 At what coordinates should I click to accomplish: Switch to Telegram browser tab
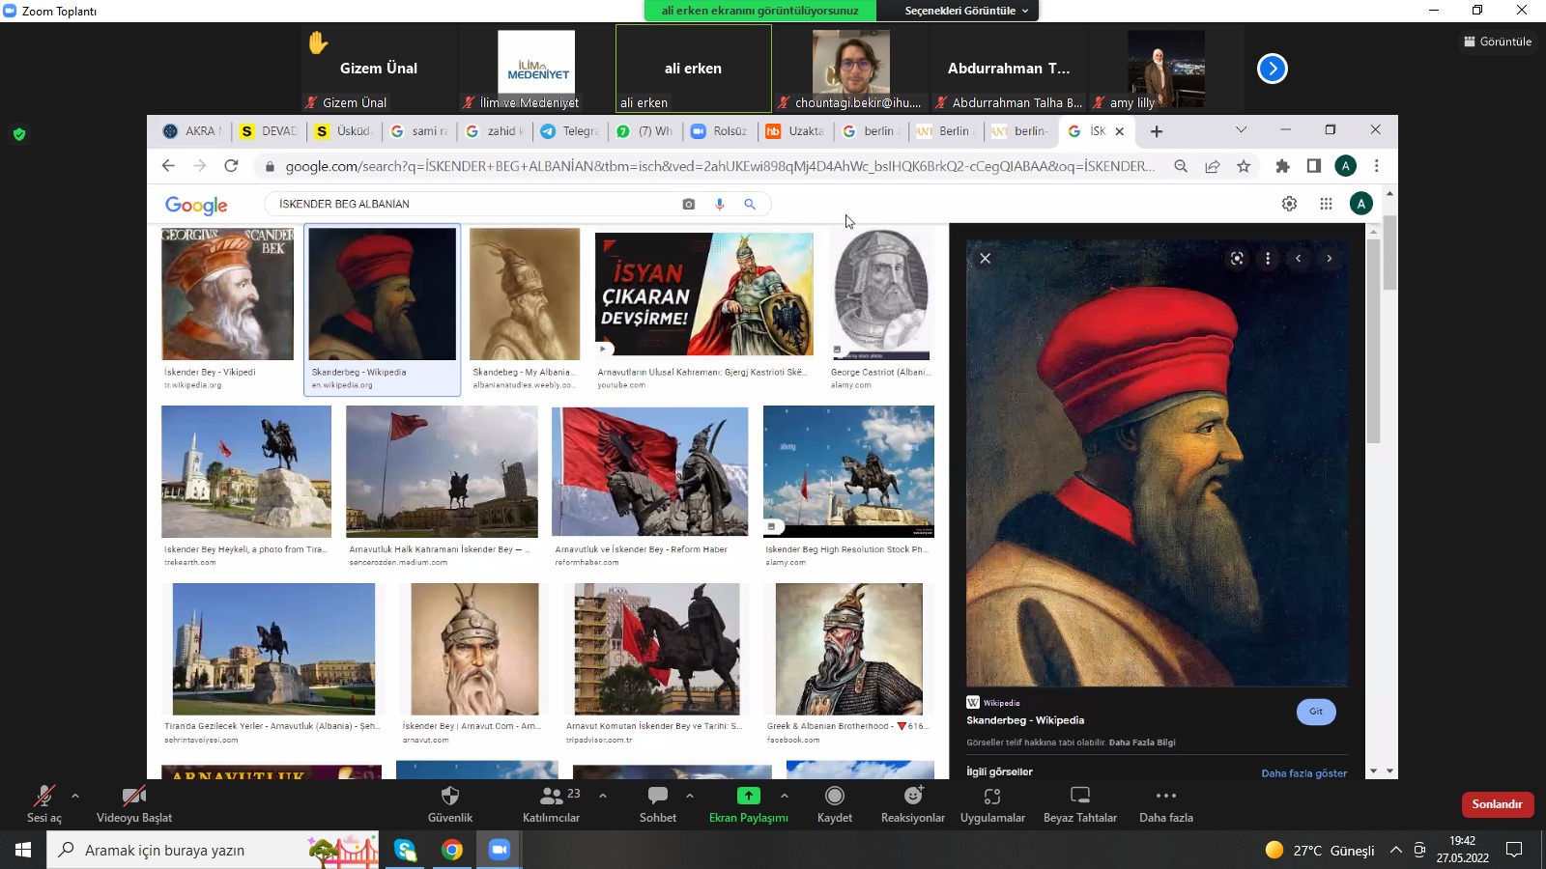(570, 131)
